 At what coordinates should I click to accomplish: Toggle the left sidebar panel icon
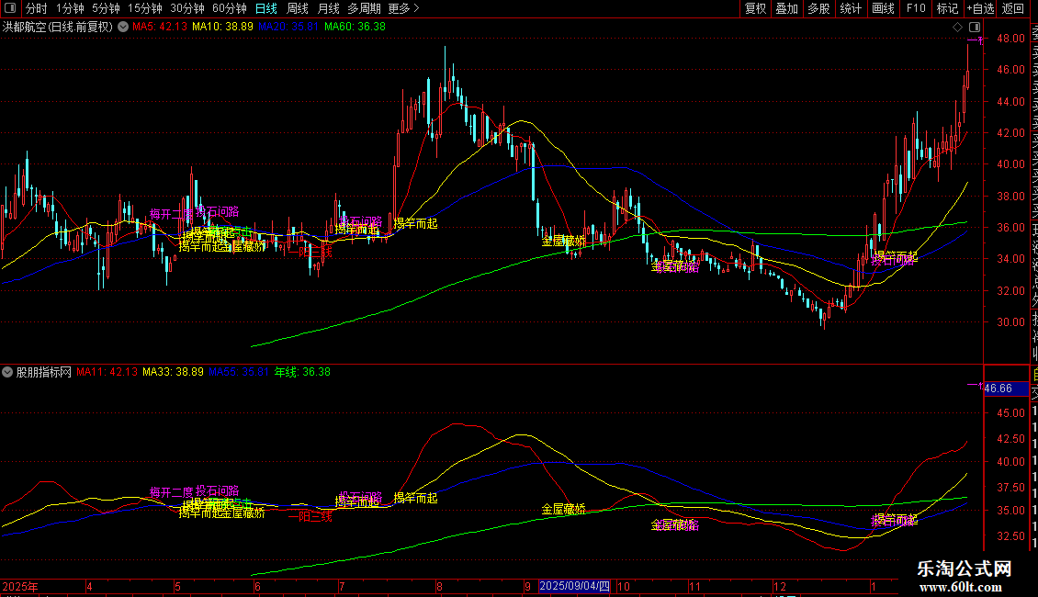11,8
